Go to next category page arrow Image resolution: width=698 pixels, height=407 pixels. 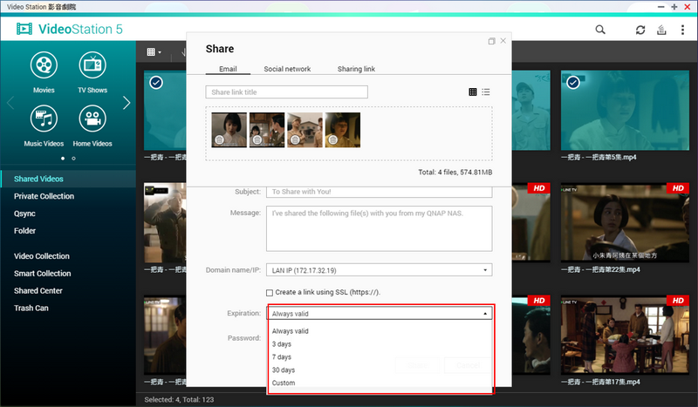click(127, 103)
